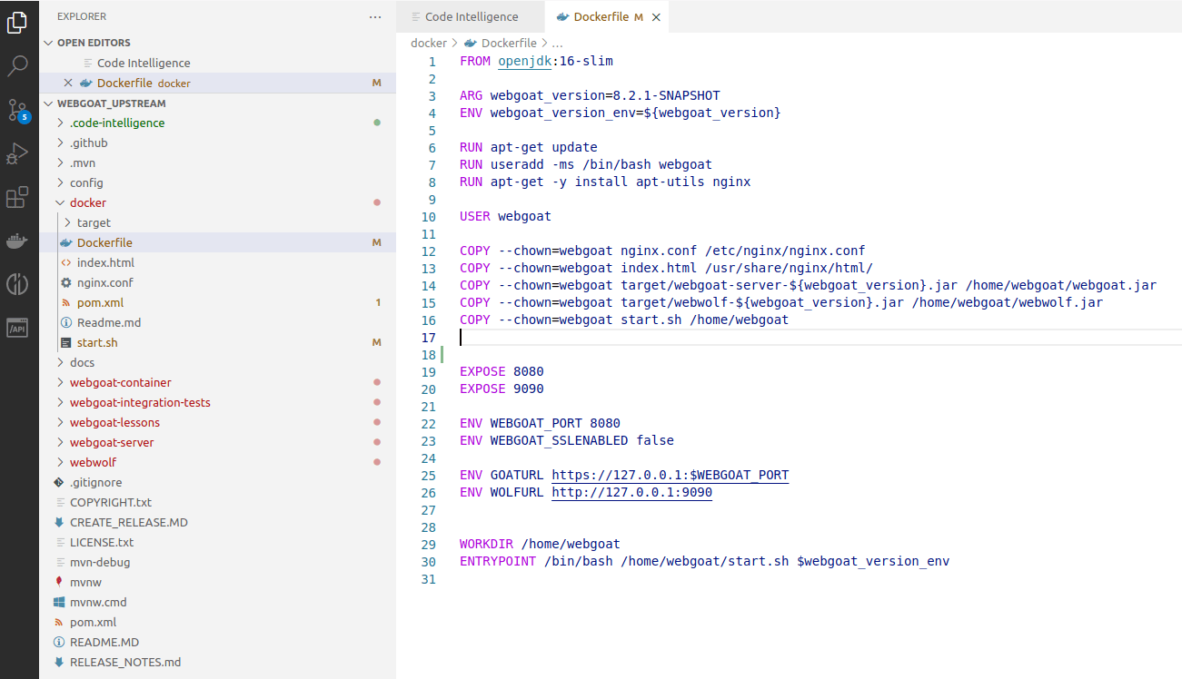Image resolution: width=1182 pixels, height=679 pixels.
Task: Click WEBGOAT_SSLENABLED on line 23
Action: click(x=559, y=440)
